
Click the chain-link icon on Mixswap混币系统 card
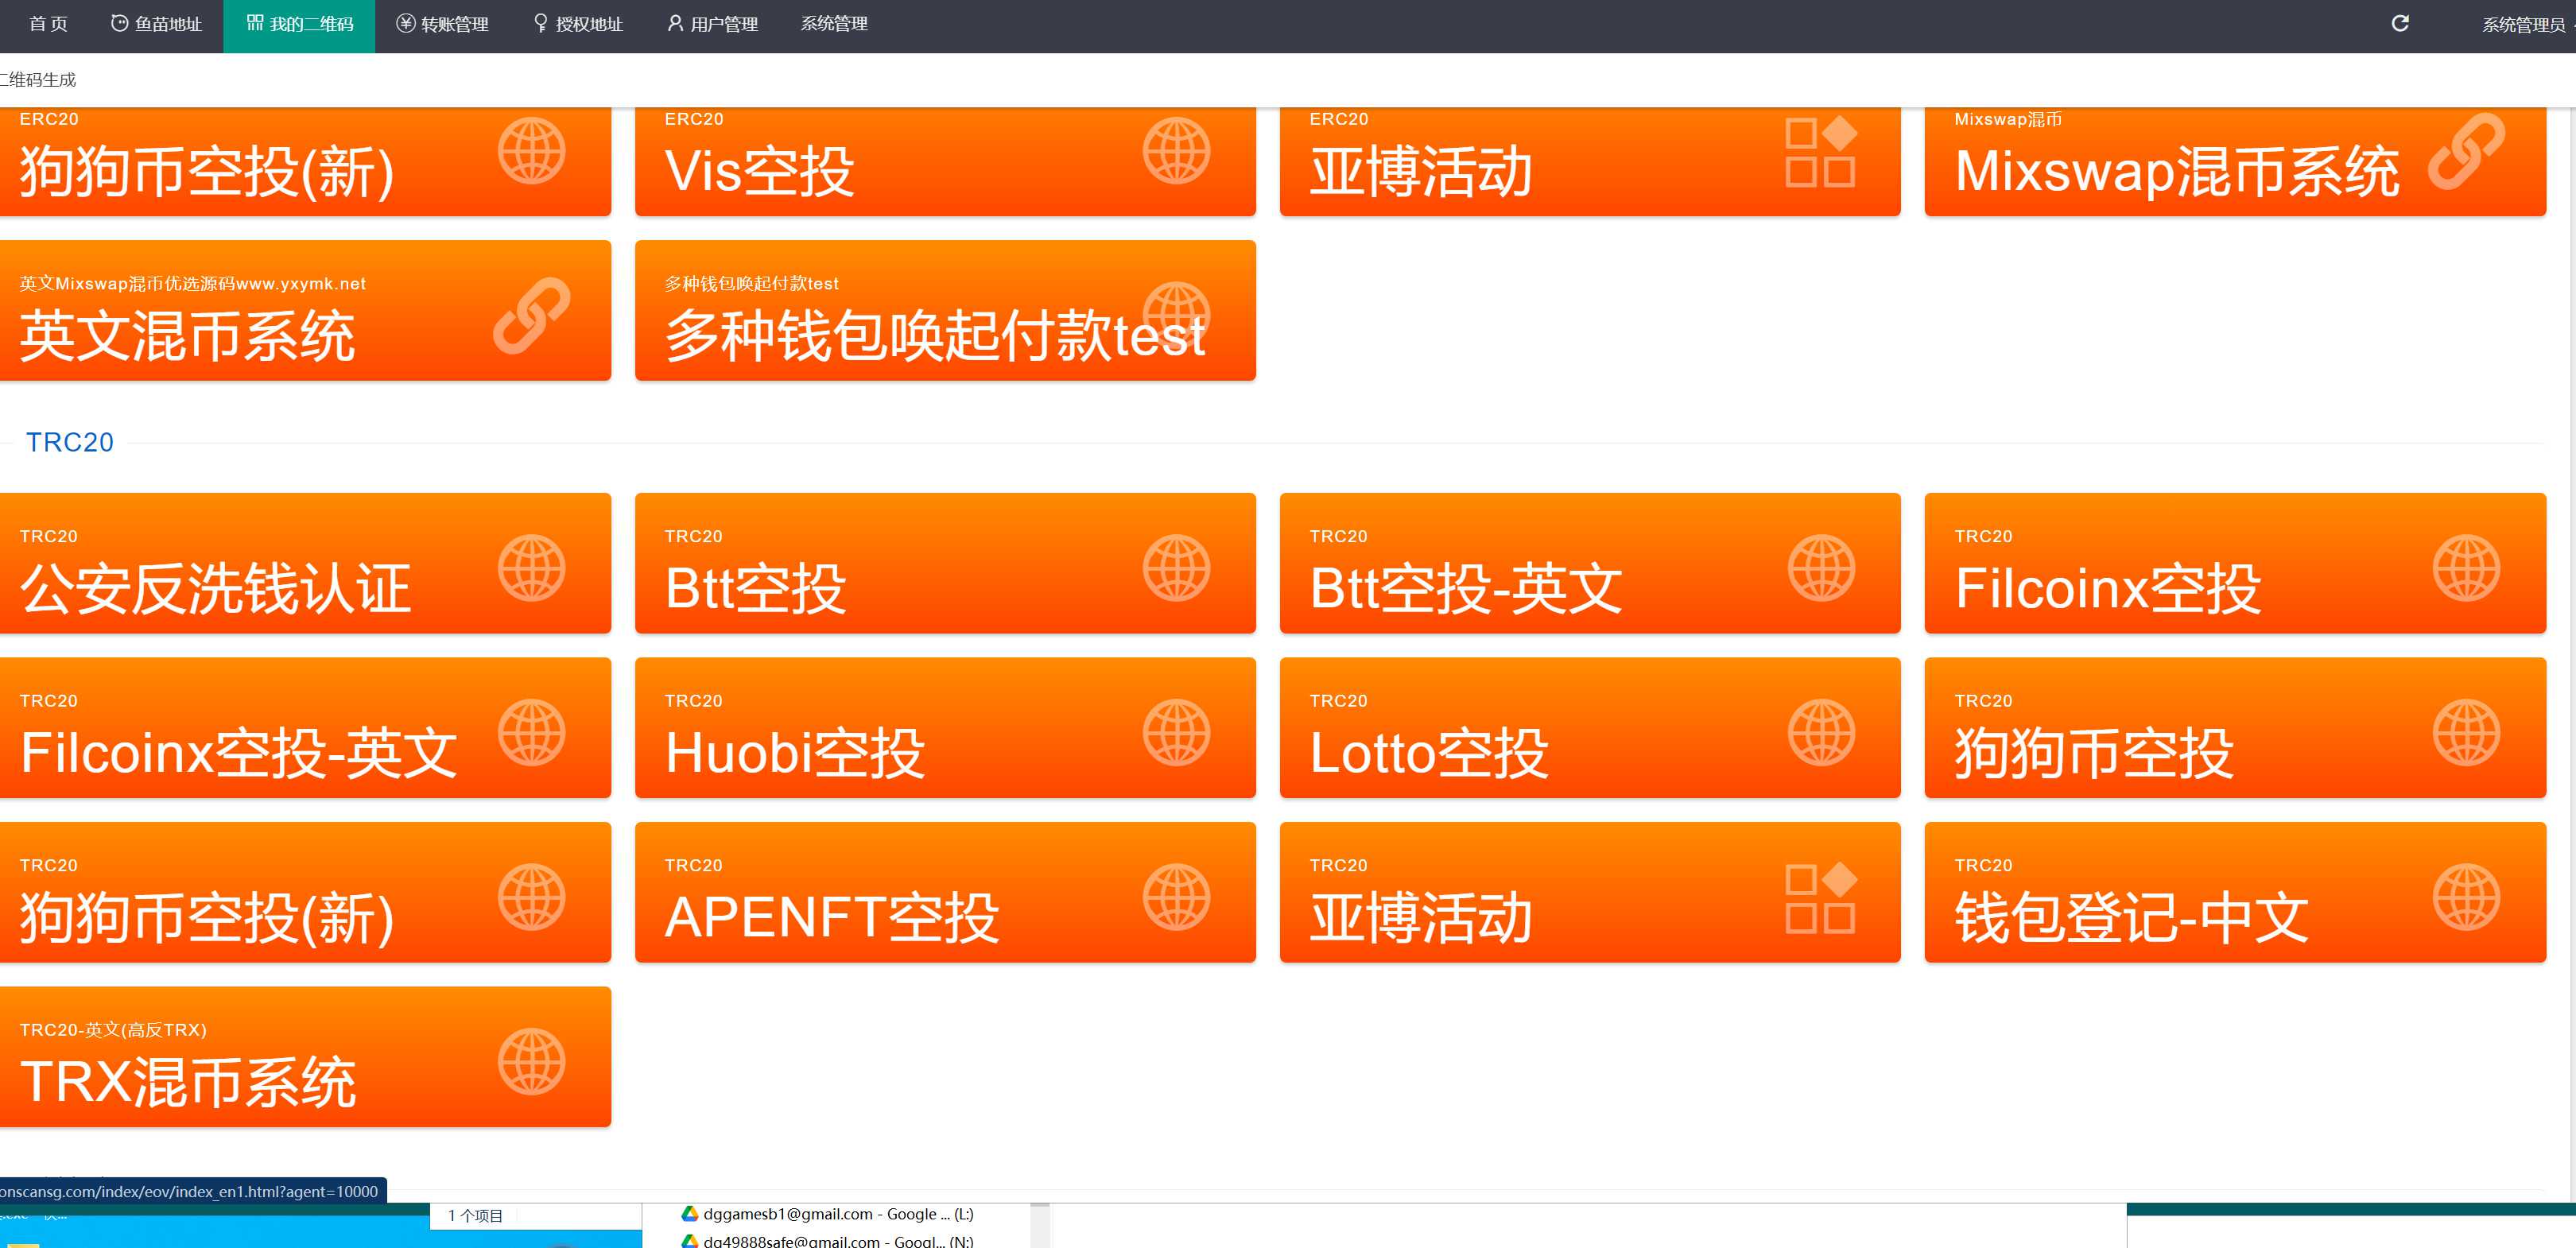[2466, 151]
